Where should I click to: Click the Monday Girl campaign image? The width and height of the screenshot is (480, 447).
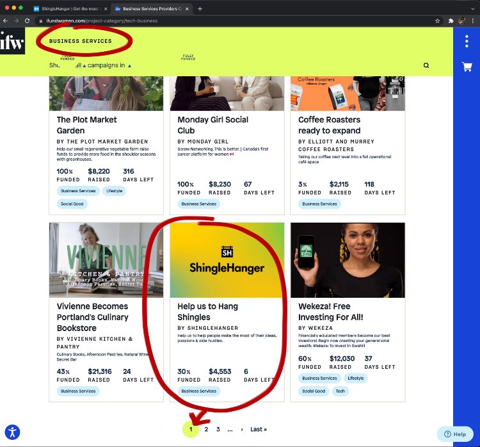[x=227, y=93]
